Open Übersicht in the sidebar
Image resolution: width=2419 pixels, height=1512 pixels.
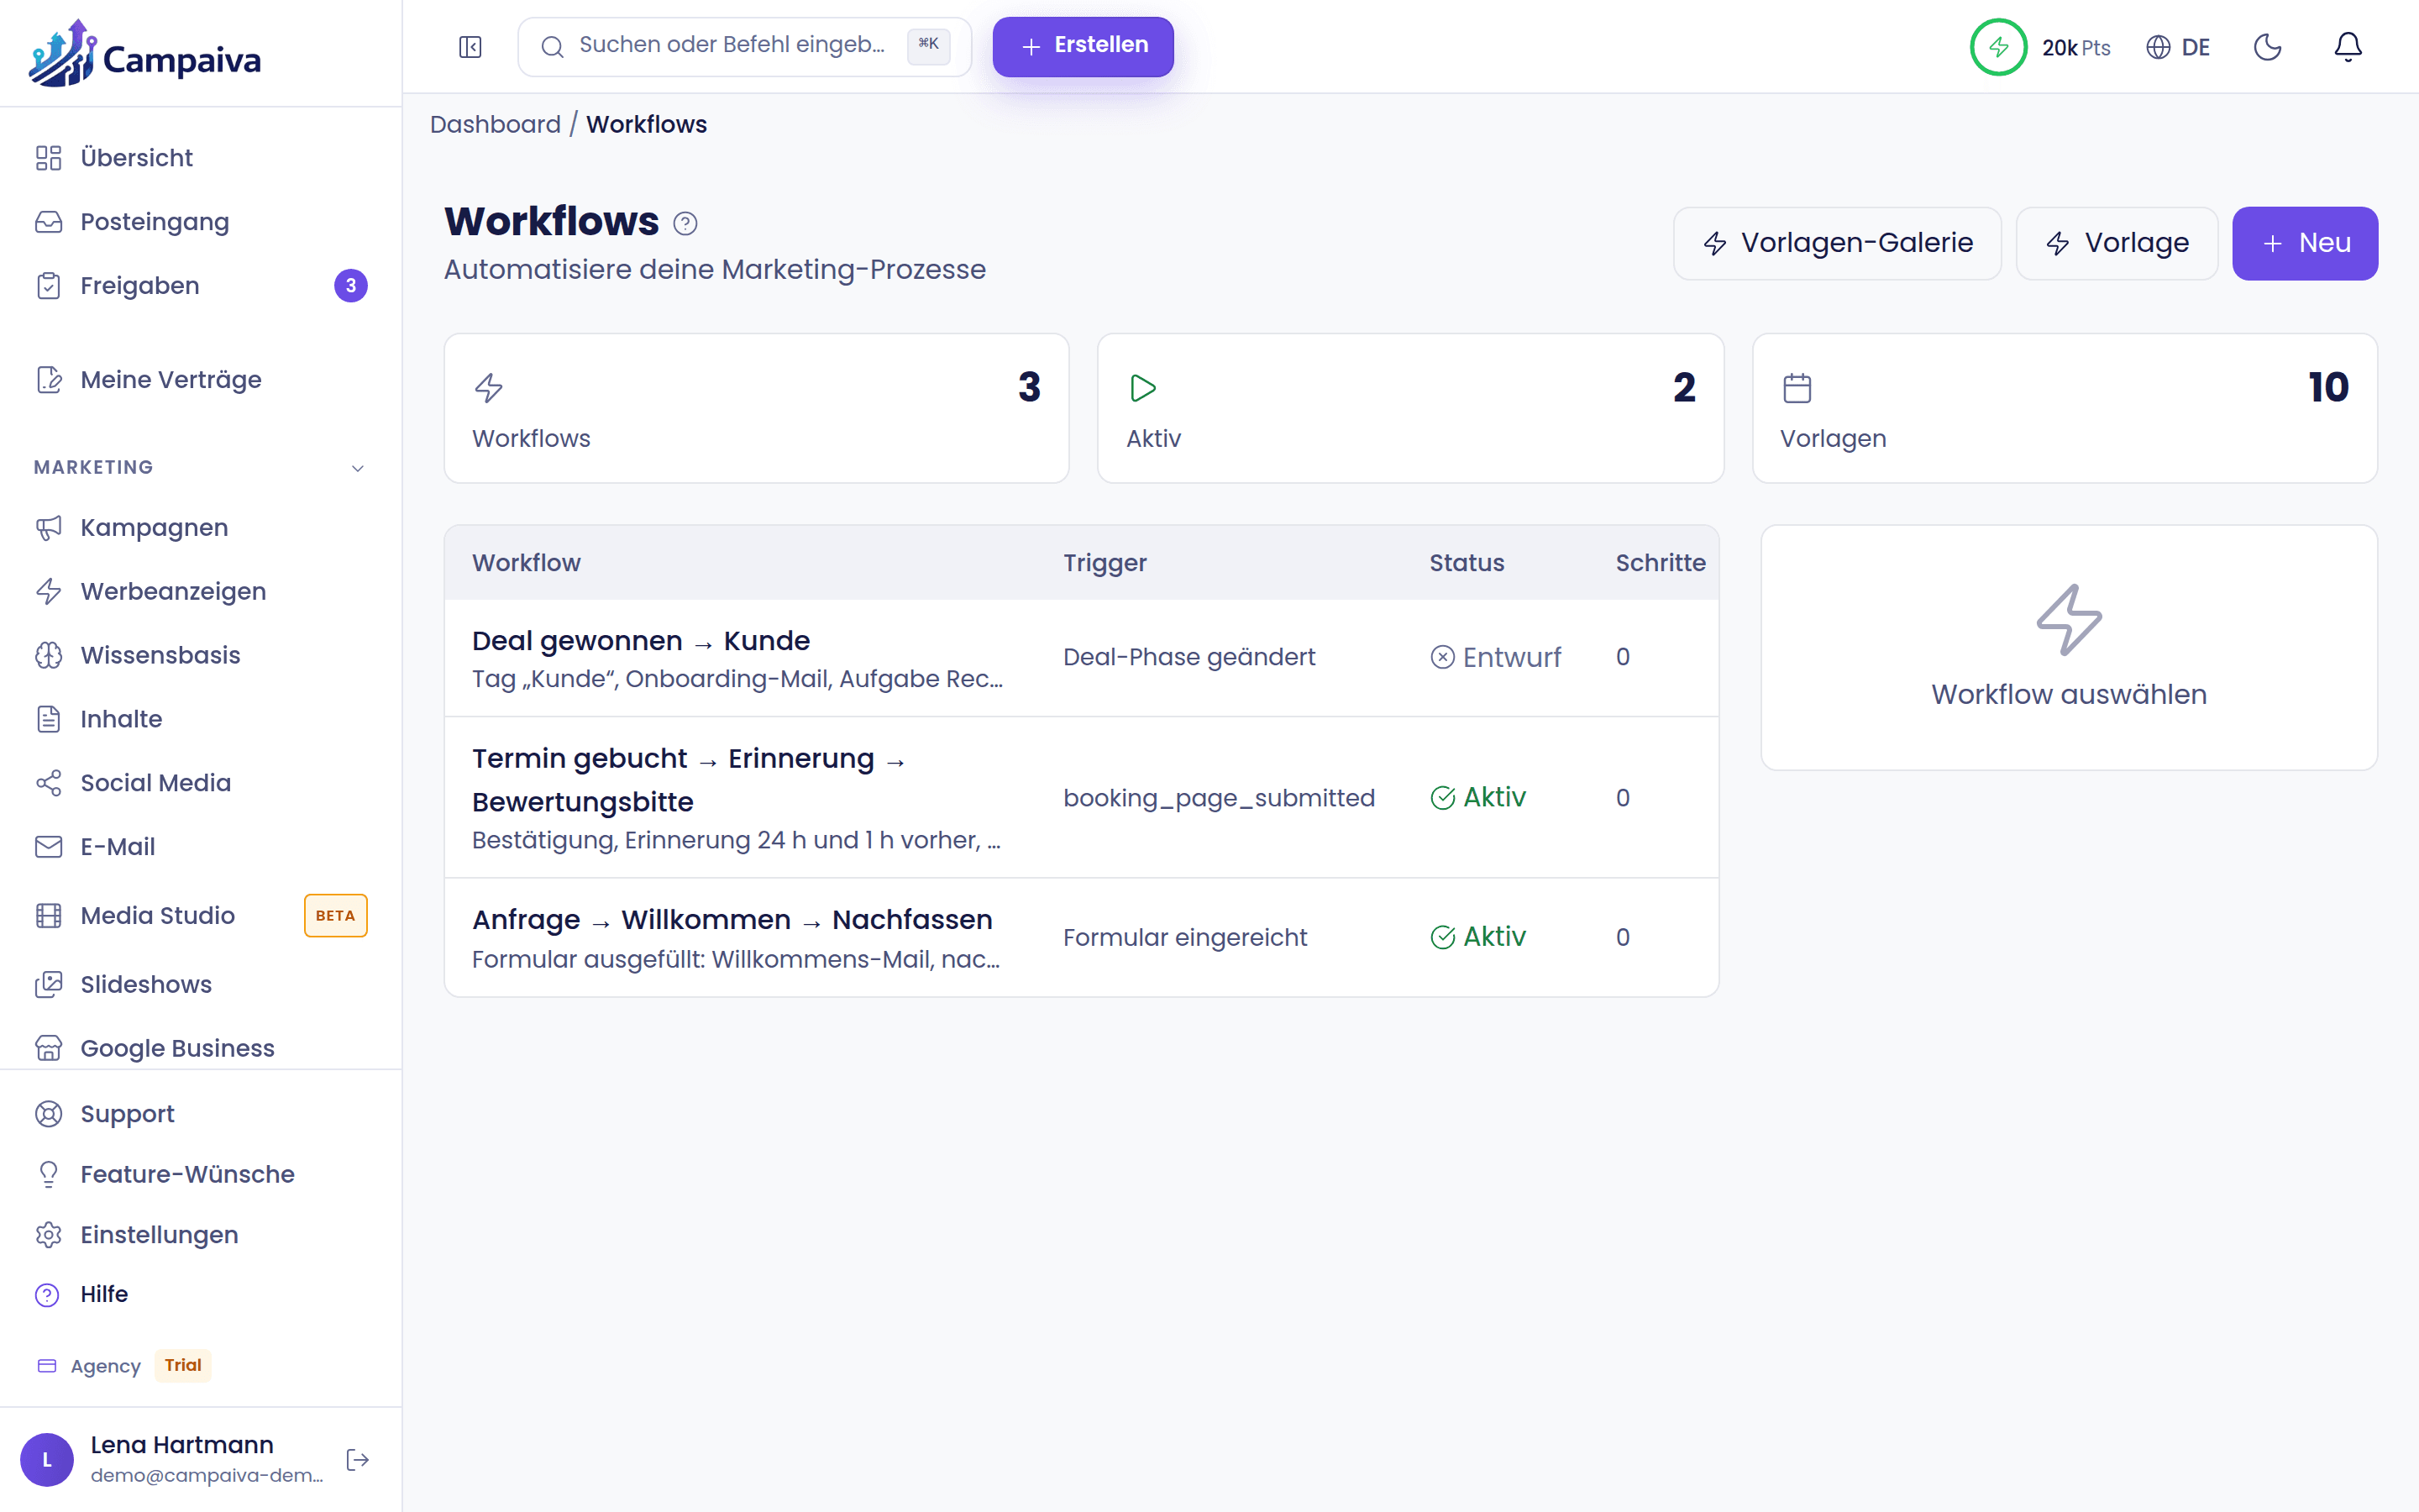200,158
